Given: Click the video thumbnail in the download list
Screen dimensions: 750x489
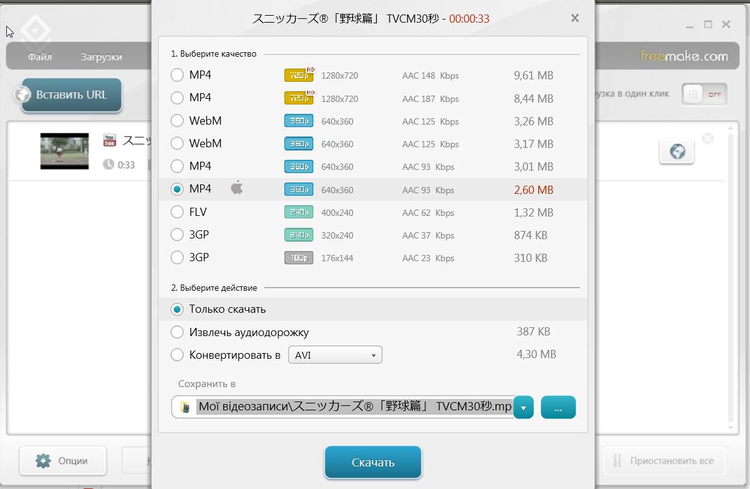Looking at the screenshot, I should [x=65, y=151].
